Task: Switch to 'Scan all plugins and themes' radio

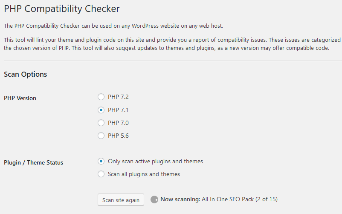Action: coord(101,174)
